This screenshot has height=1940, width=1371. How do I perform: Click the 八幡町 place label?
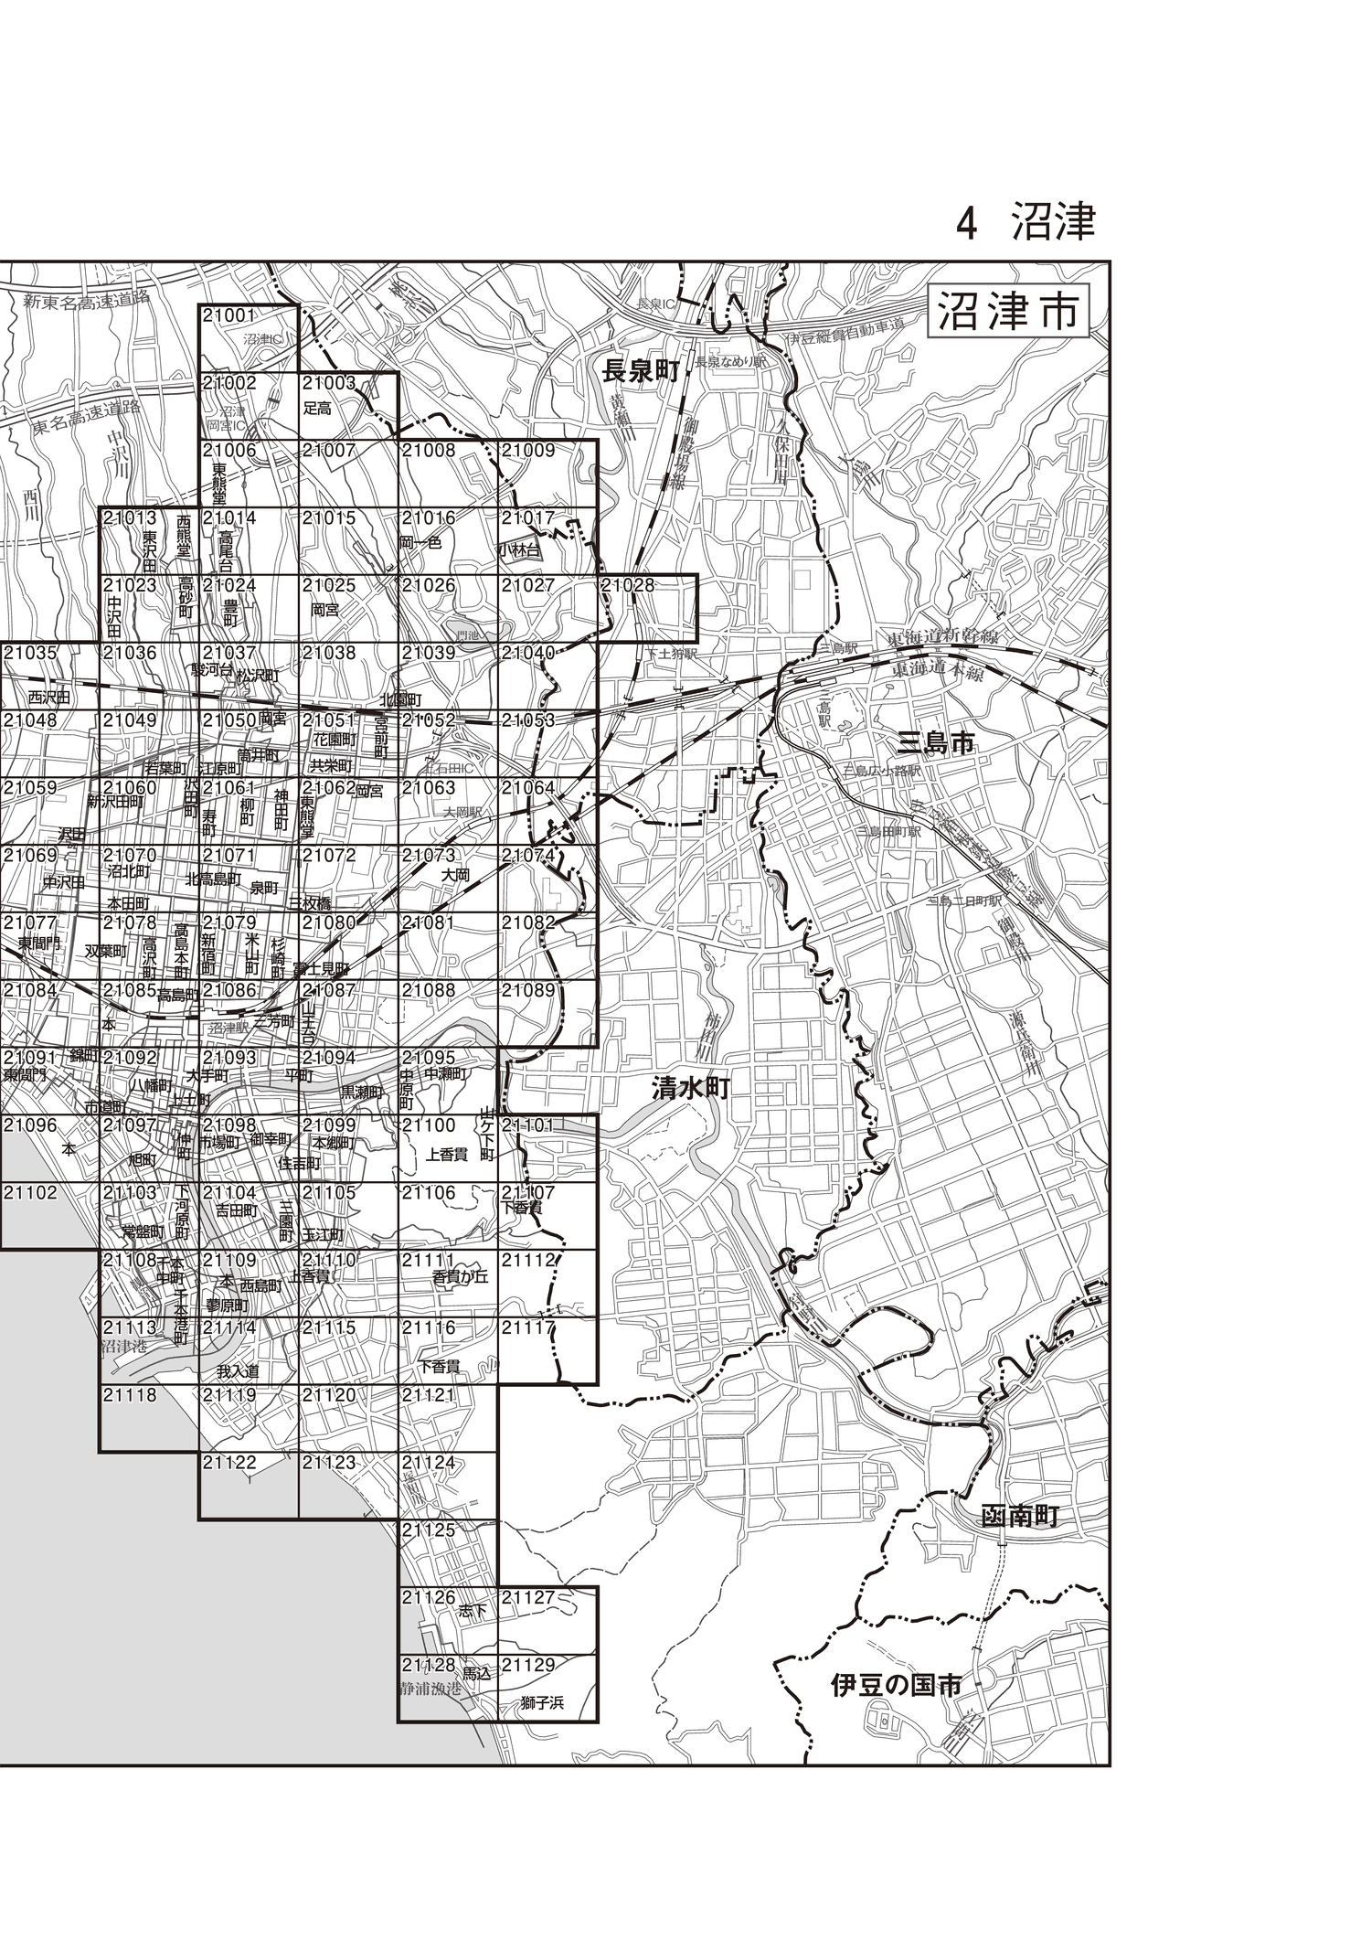150,1085
